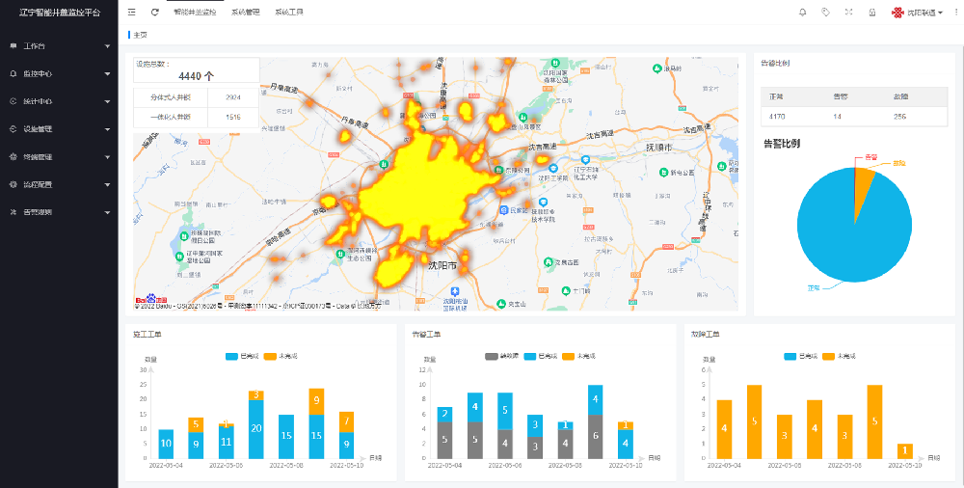Enter fullscreen using the expand icon
The image size is (964, 488).
(848, 13)
